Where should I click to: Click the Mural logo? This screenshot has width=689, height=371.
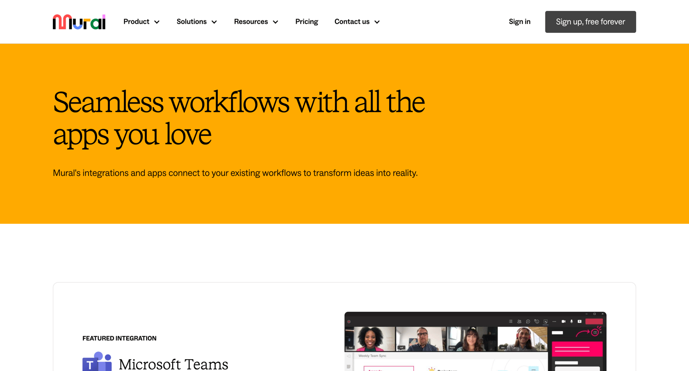pyautogui.click(x=79, y=22)
